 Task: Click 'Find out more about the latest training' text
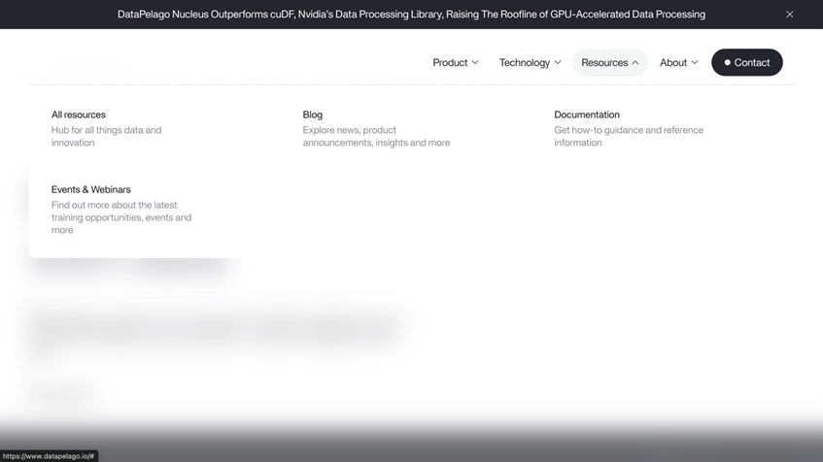click(121, 217)
